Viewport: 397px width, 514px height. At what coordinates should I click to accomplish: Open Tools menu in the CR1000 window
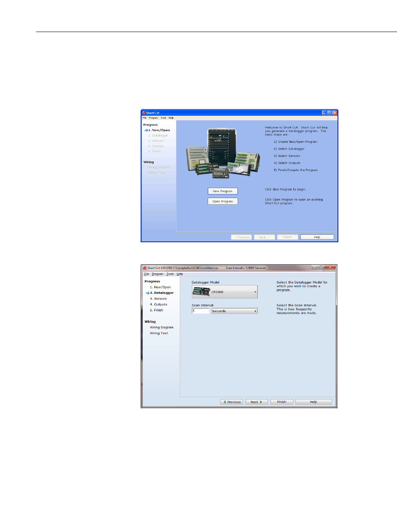point(170,274)
